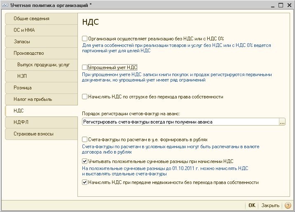Click the window icon in title bar
Image resolution: width=295 pixels, height=212 pixels.
click(5, 5)
